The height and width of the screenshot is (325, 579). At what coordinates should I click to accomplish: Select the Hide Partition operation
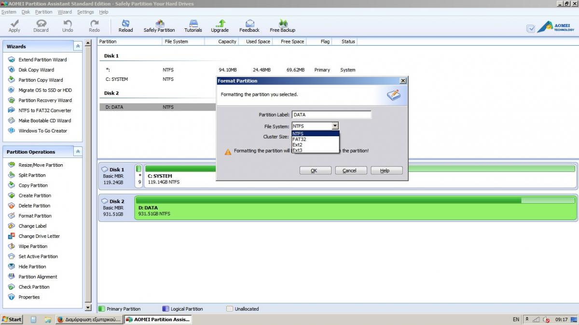pyautogui.click(x=32, y=266)
